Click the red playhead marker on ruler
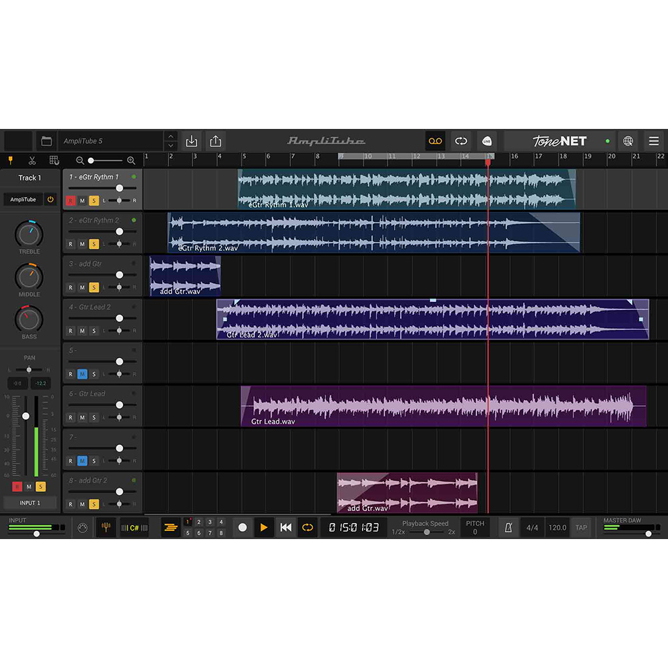The height and width of the screenshot is (668, 668). (488, 162)
